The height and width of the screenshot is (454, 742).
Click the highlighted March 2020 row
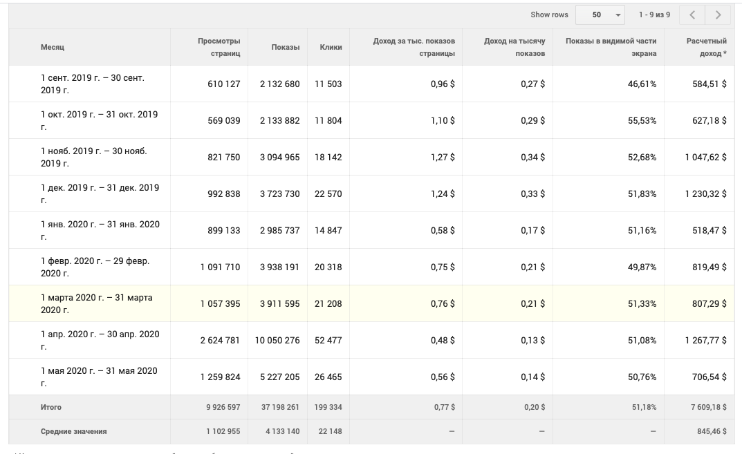[96, 304]
